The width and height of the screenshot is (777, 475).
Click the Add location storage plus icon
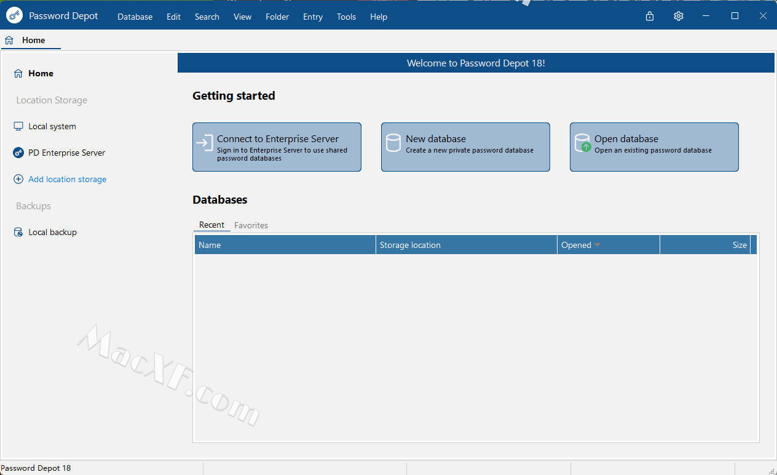tap(18, 179)
